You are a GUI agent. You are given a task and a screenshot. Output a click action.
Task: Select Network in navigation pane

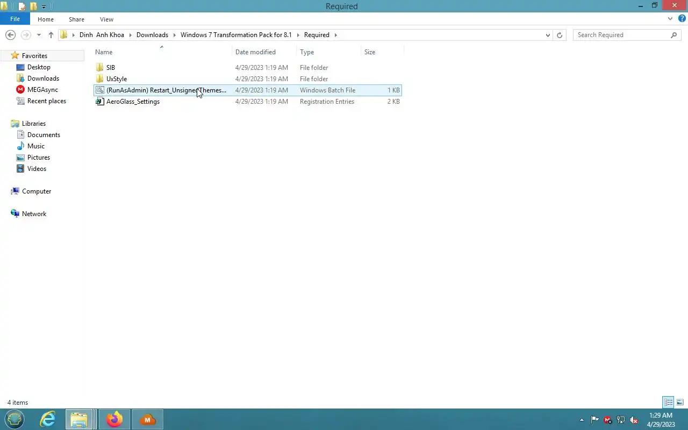pyautogui.click(x=34, y=214)
